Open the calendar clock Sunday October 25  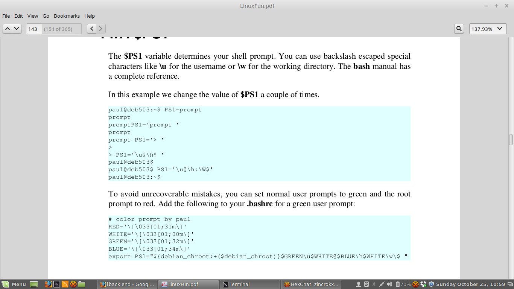[470, 284]
